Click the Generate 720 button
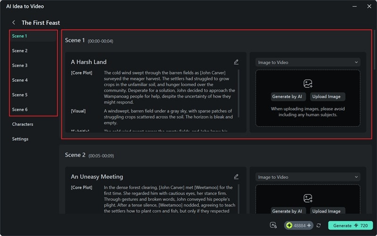This screenshot has height=236, width=377. [x=350, y=226]
